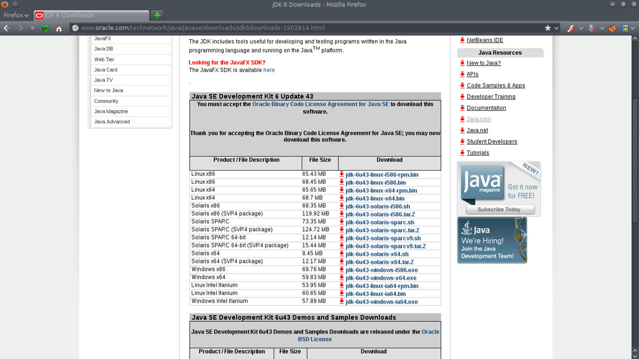Viewport: 639px width, 359px height.
Task: Open the greyed Java.com link
Action: (479, 119)
